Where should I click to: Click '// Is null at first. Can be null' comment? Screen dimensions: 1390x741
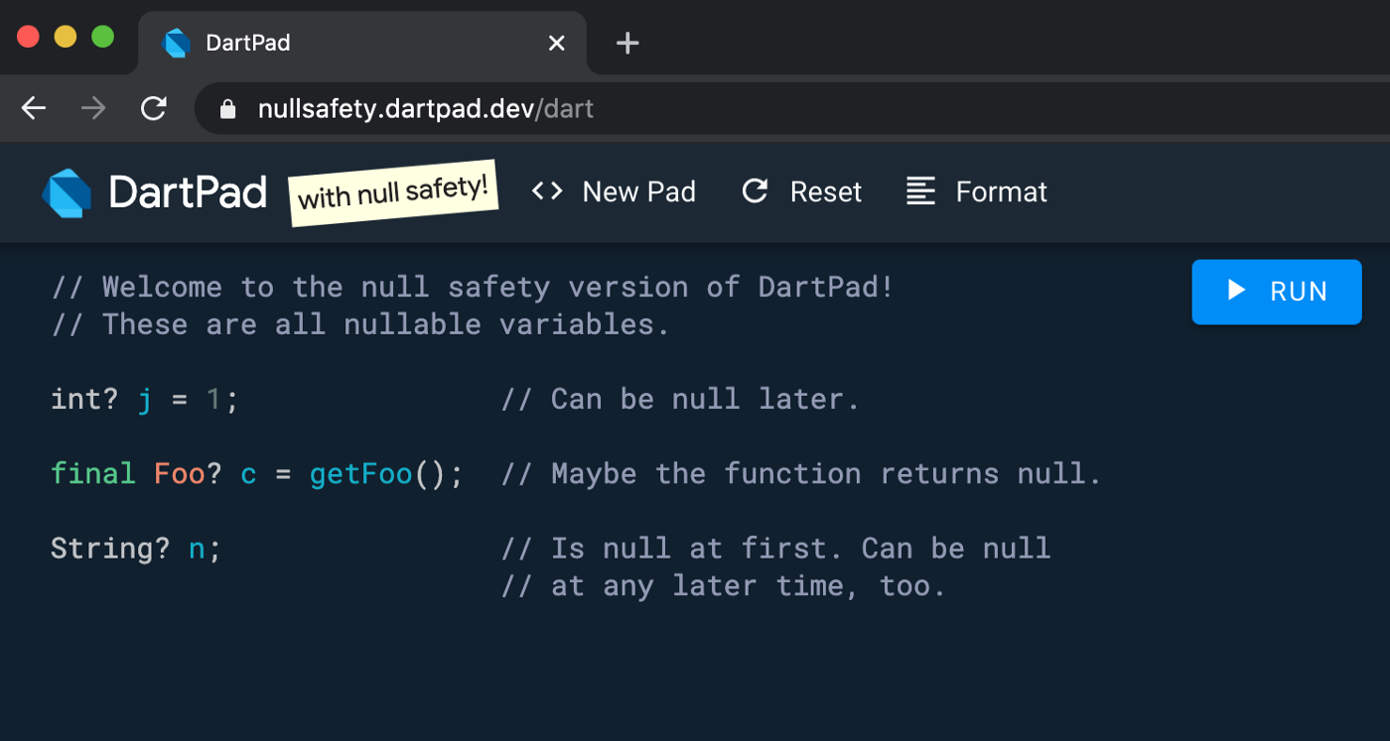pos(775,549)
